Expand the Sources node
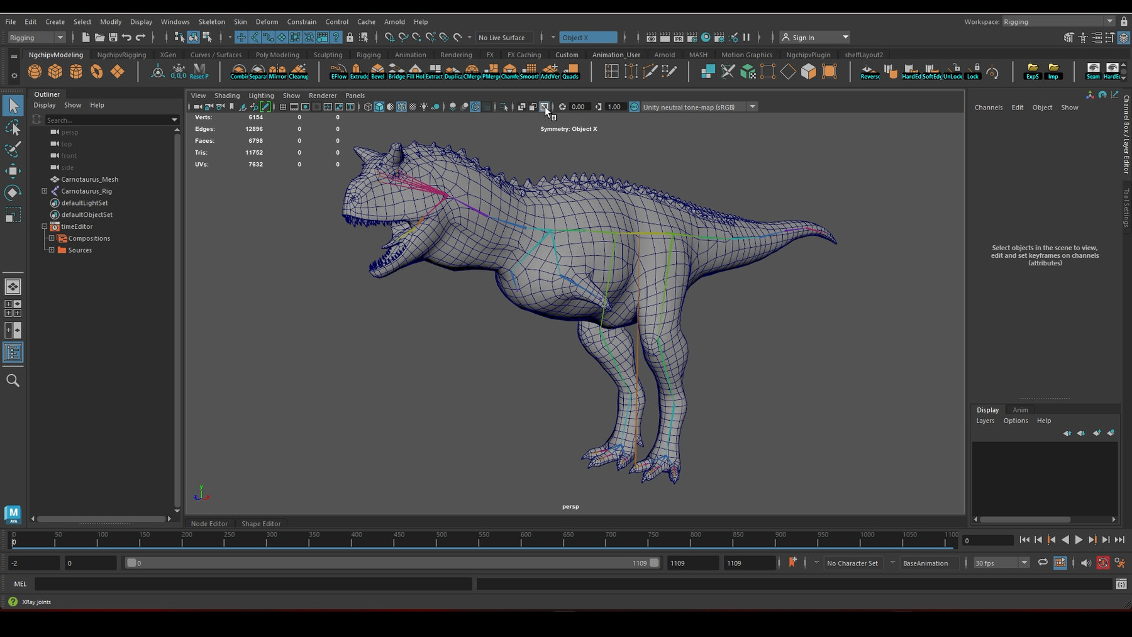The height and width of the screenshot is (637, 1132). point(52,250)
